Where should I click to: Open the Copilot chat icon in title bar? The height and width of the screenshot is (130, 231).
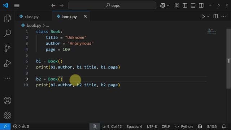[x=163, y=5]
